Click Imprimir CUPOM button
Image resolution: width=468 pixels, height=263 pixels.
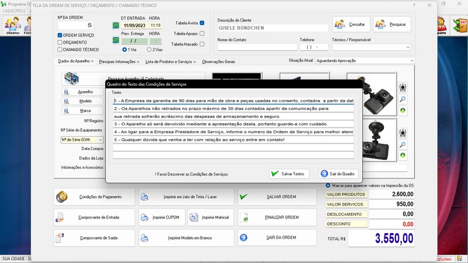pyautogui.click(x=162, y=217)
